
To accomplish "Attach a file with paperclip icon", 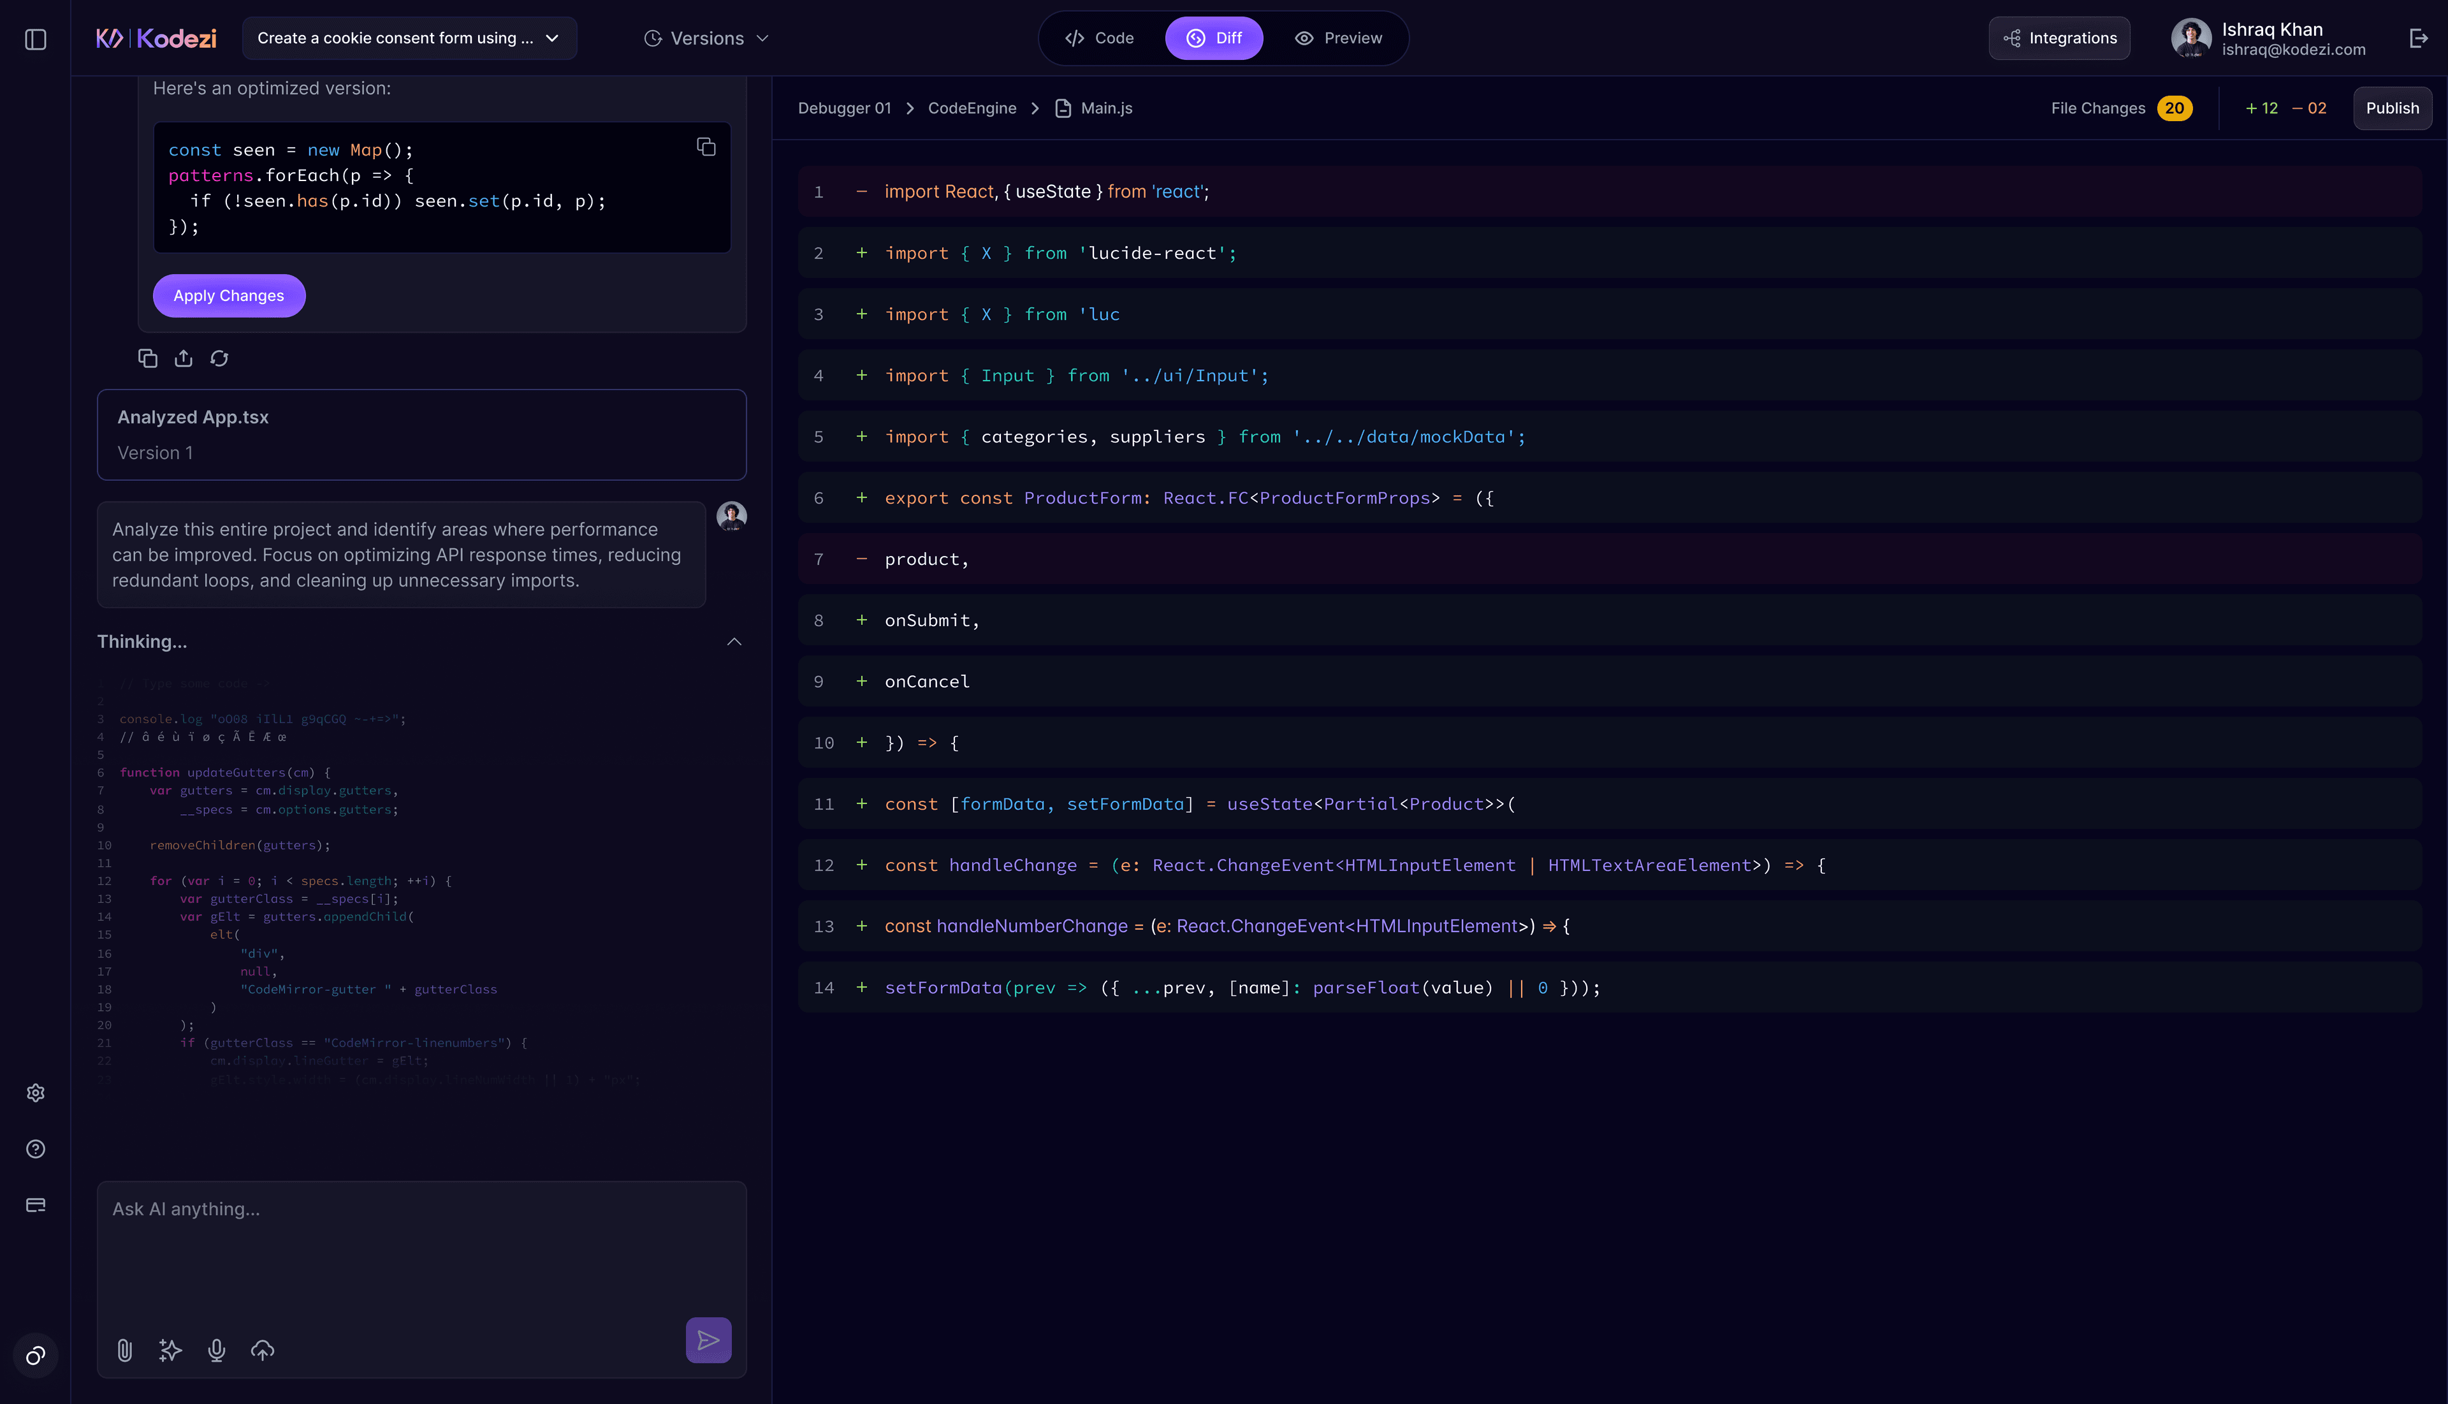I will (x=124, y=1350).
